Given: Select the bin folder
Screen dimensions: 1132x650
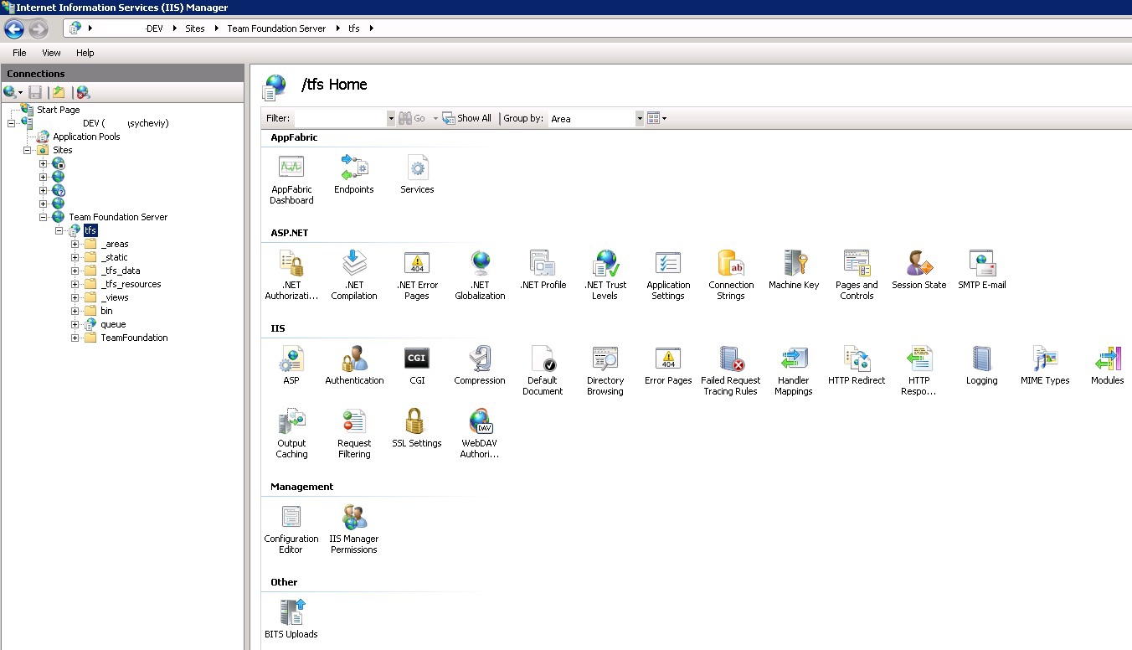Looking at the screenshot, I should (106, 311).
